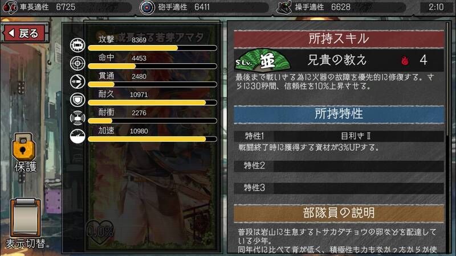
Task: Select the 攻撃 attack stat icon
Action: tap(78, 45)
